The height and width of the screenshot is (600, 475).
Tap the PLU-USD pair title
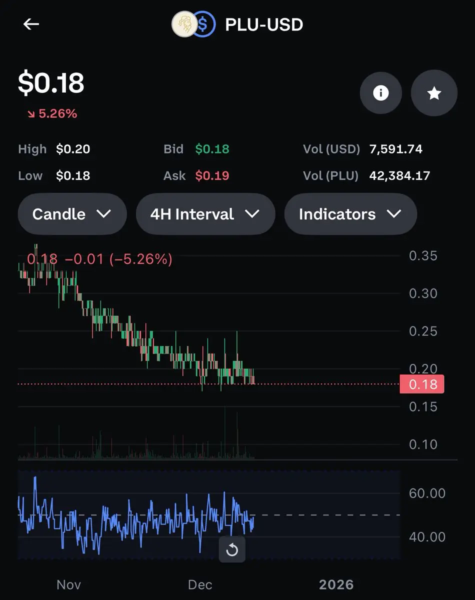[x=264, y=24]
